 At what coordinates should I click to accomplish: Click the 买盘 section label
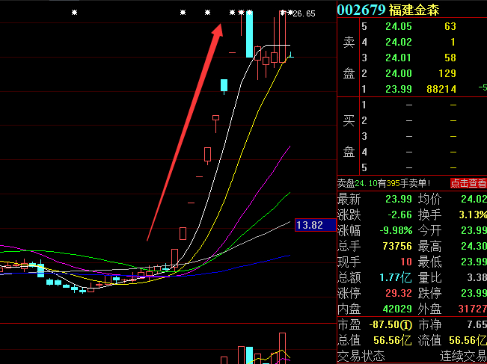349,136
